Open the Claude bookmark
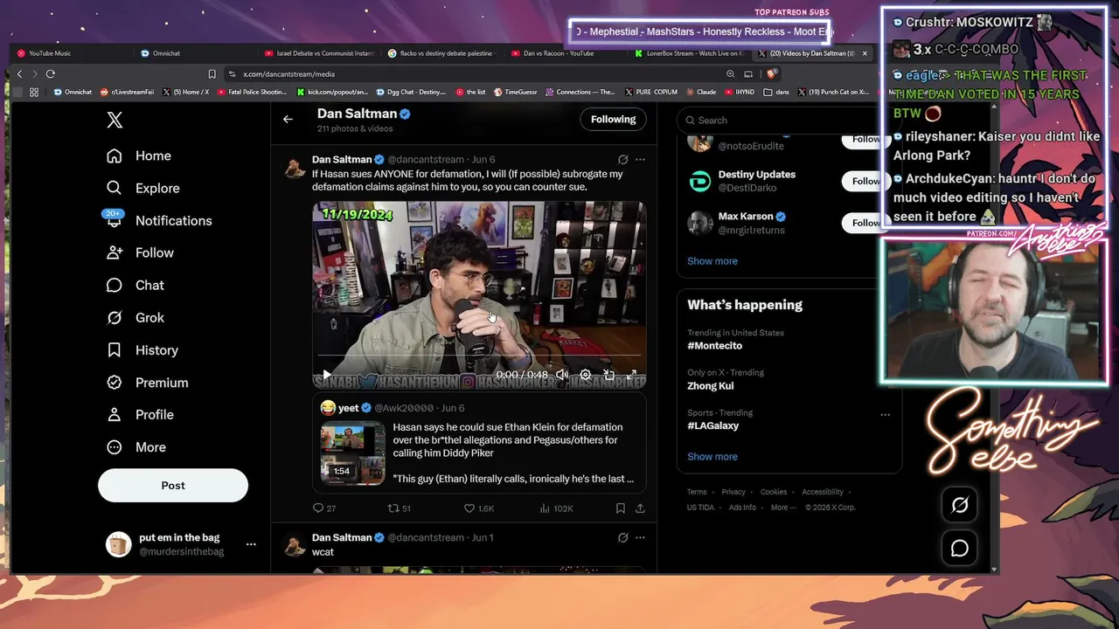 [x=701, y=92]
